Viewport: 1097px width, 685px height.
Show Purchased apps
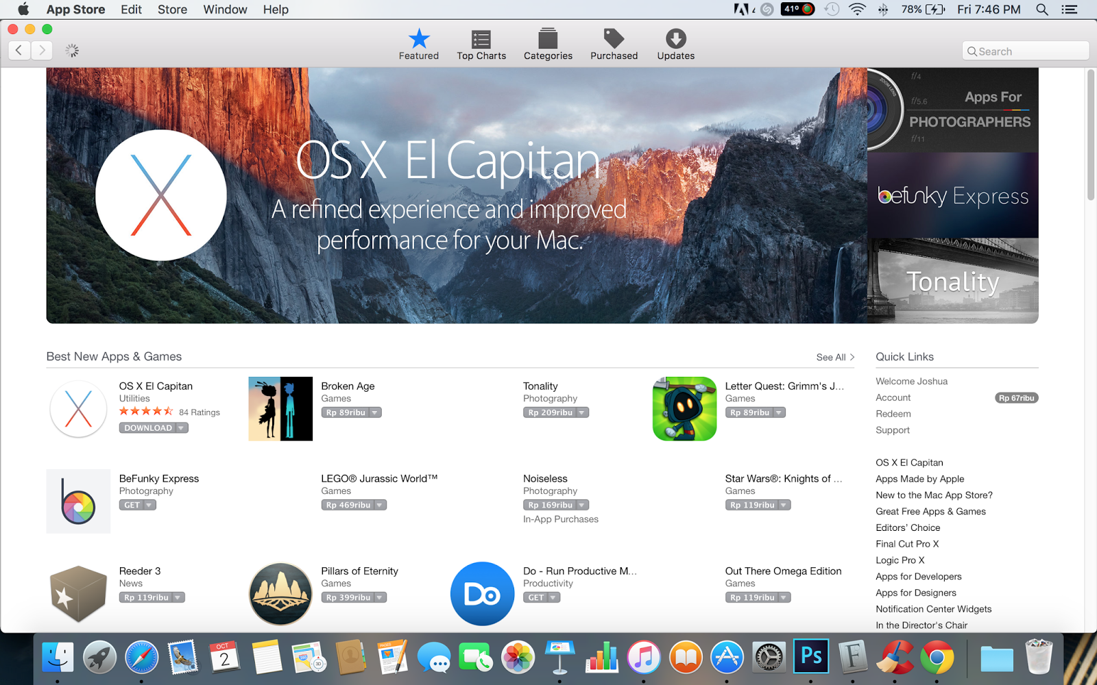(614, 45)
